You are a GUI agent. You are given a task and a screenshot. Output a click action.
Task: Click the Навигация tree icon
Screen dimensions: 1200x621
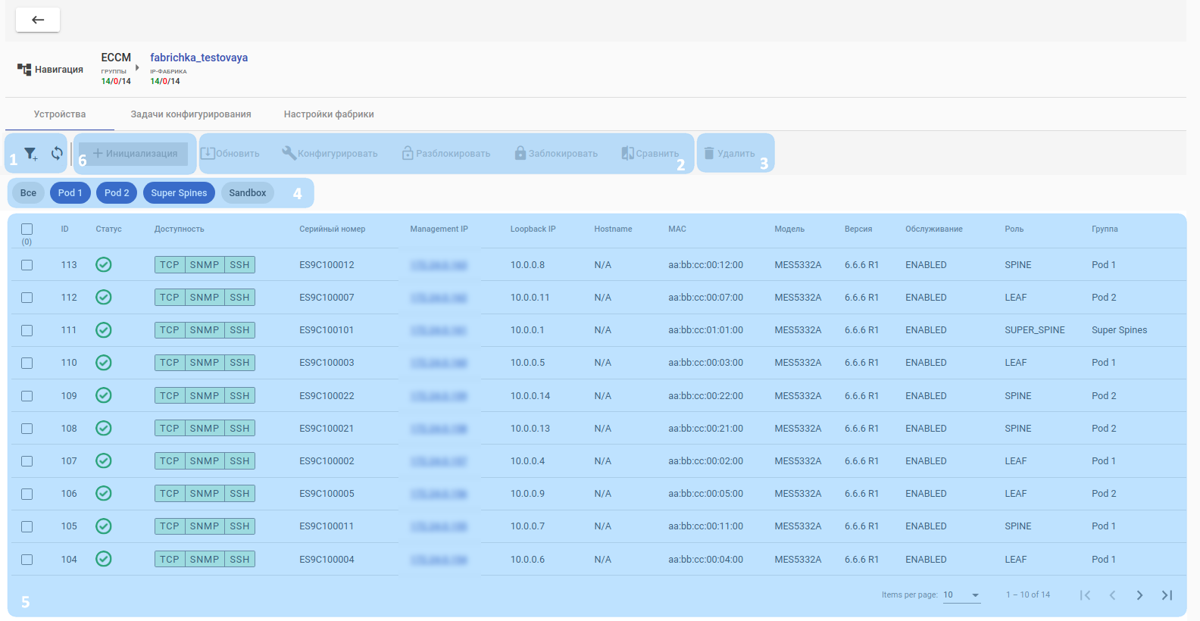point(24,70)
